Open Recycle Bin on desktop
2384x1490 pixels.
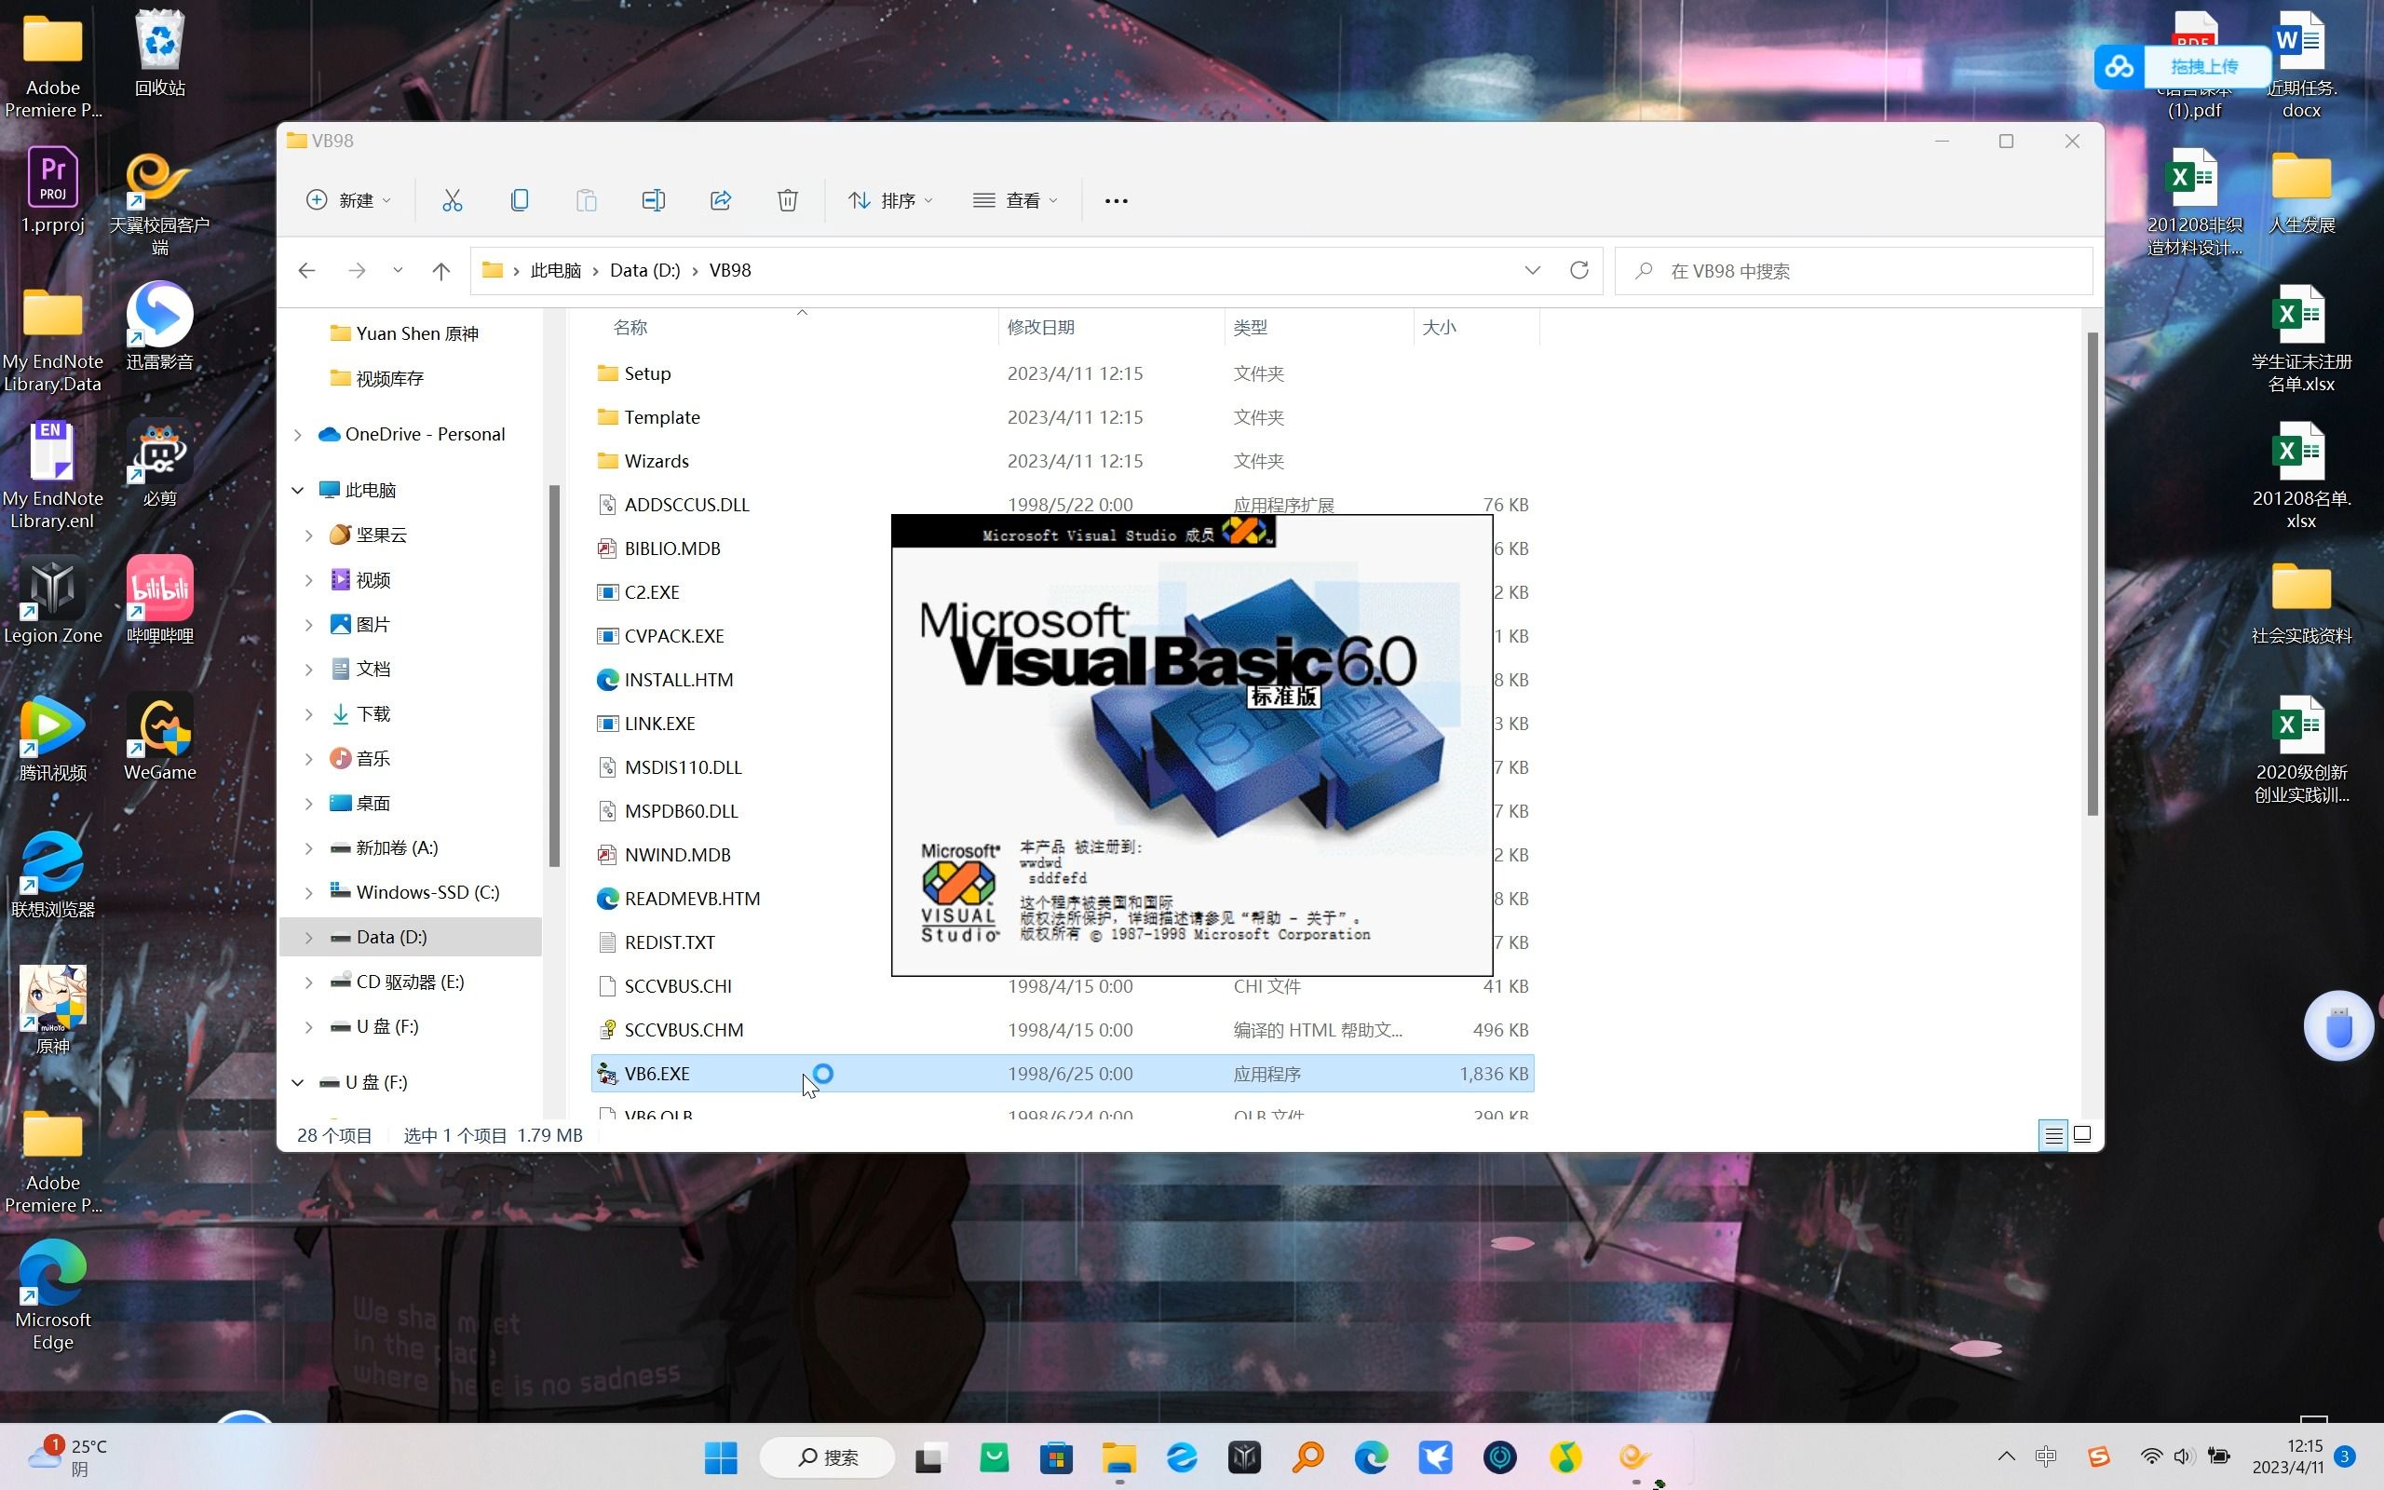pyautogui.click(x=159, y=53)
